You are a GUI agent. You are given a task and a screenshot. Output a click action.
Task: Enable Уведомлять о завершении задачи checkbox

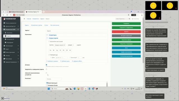(46, 69)
